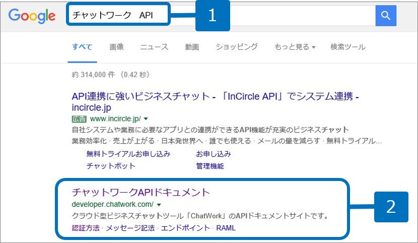
Task: Open the 管理機能 sitelink
Action: click(210, 166)
